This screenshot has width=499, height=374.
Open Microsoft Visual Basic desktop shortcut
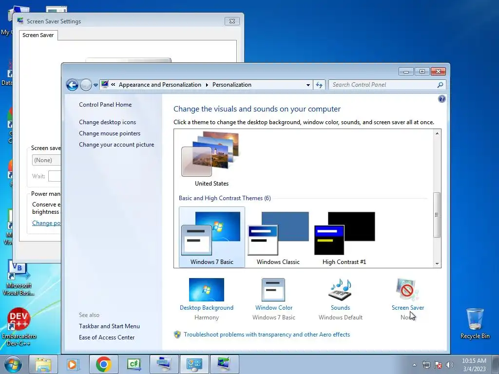pyautogui.click(x=19, y=278)
